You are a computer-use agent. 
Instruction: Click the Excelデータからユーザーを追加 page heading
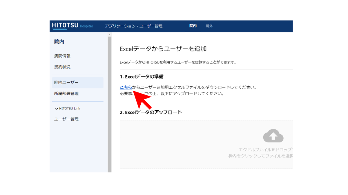[163, 49]
